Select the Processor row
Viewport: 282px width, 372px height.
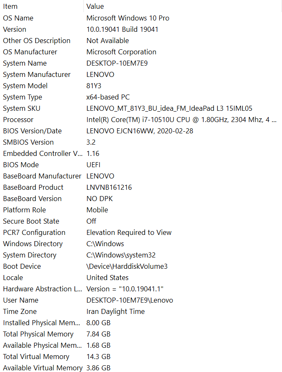point(141,120)
